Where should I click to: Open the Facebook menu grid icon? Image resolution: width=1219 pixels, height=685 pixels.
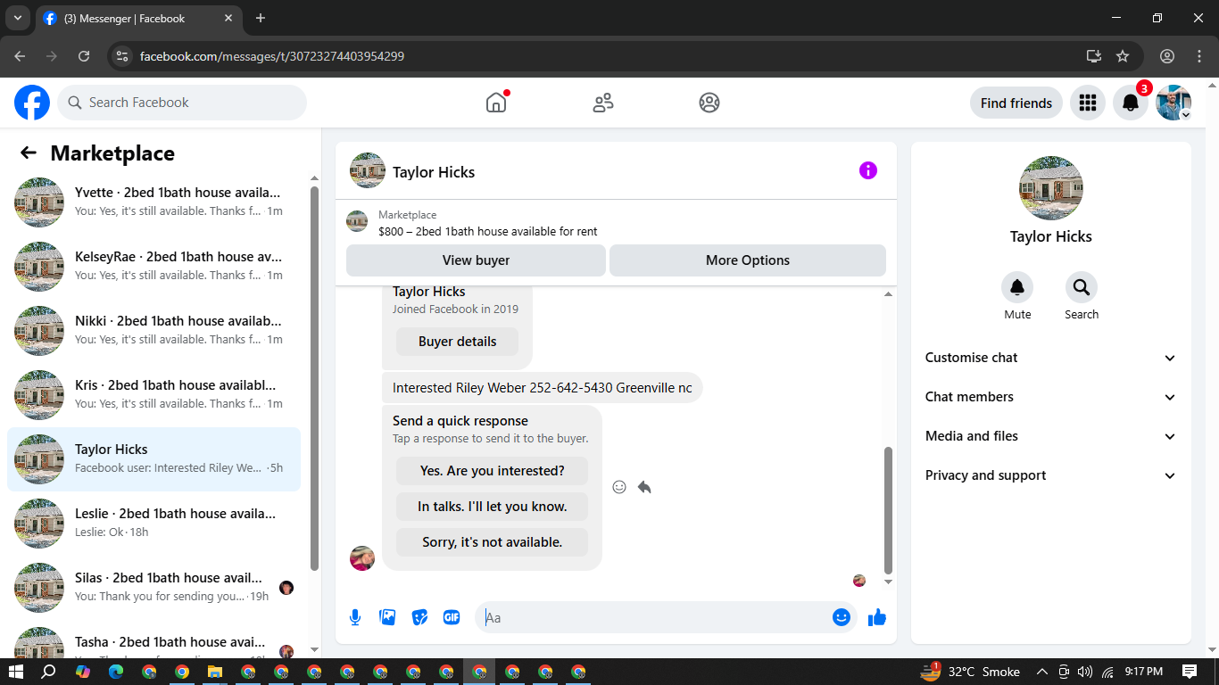pos(1087,103)
